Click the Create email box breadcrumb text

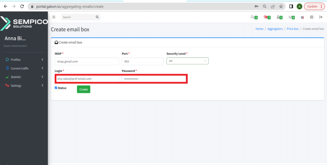(x=313, y=29)
